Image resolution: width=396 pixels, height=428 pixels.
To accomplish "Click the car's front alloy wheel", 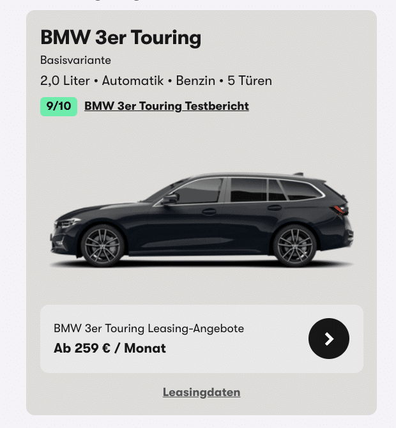I will tap(102, 246).
